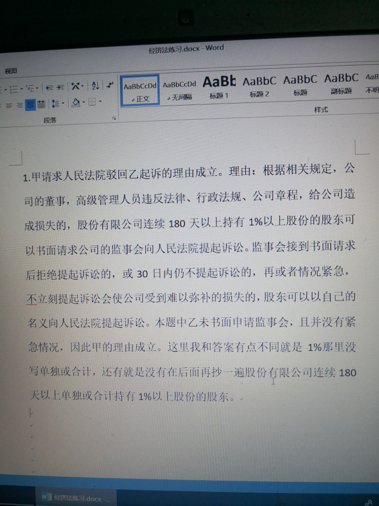Open shading color dropdown arrow

(84, 103)
